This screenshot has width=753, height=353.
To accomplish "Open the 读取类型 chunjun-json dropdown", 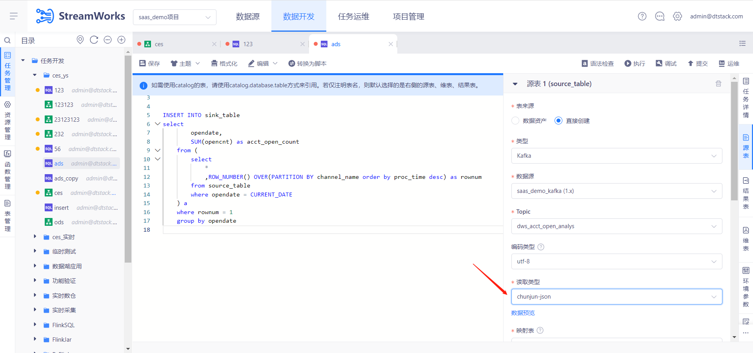I will pyautogui.click(x=617, y=297).
